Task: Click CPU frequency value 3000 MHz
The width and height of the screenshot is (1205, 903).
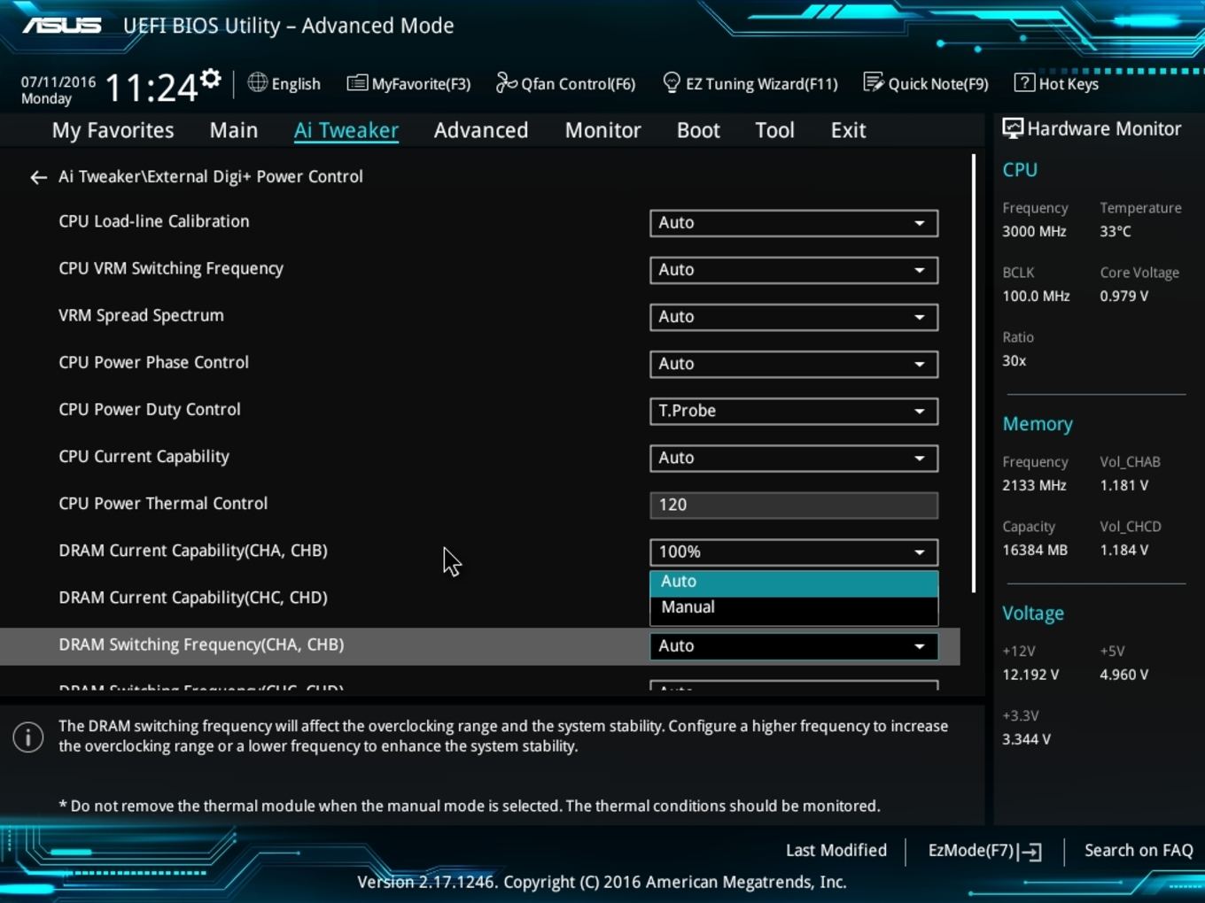Action: pyautogui.click(x=1034, y=231)
